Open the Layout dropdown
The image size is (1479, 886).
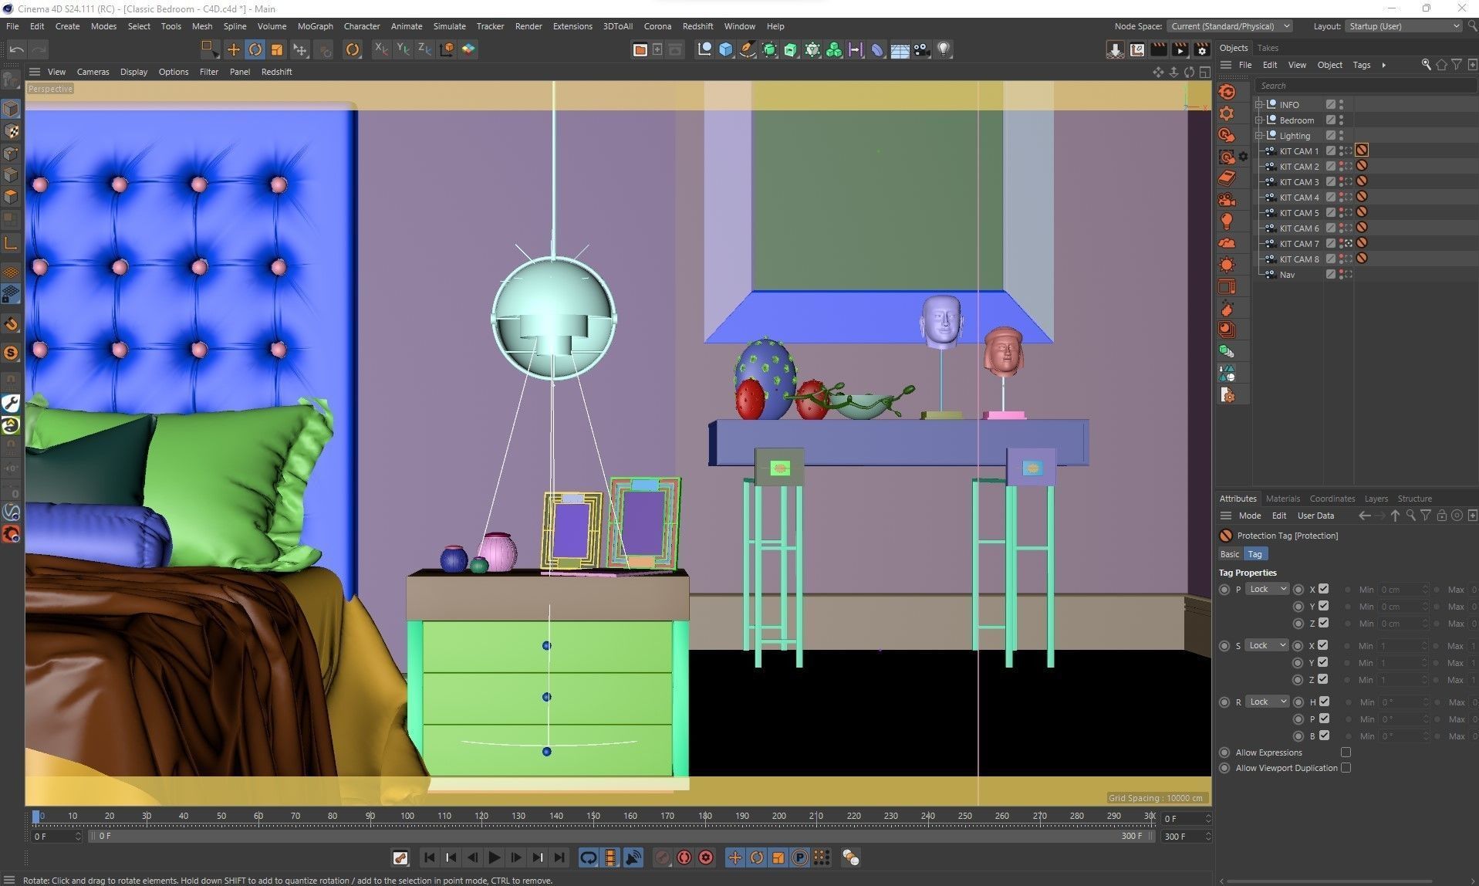(x=1403, y=26)
